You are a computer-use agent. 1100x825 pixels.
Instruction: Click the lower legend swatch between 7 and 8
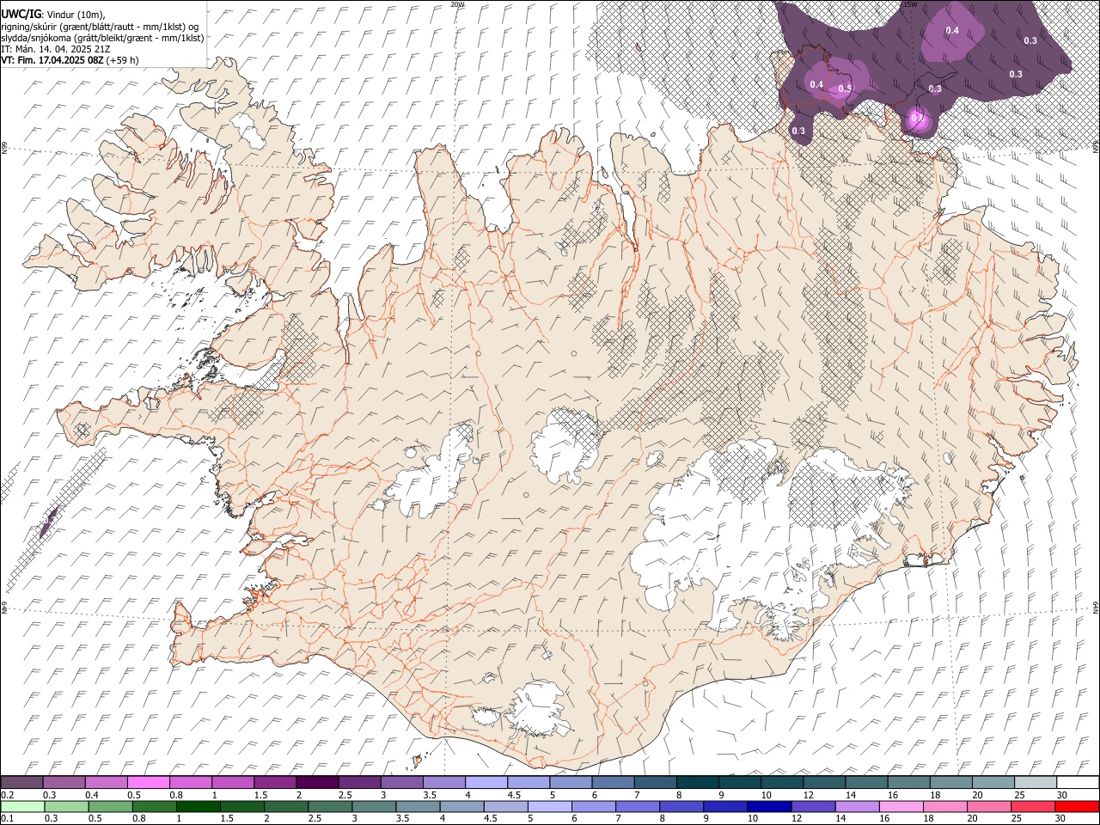pyautogui.click(x=637, y=806)
